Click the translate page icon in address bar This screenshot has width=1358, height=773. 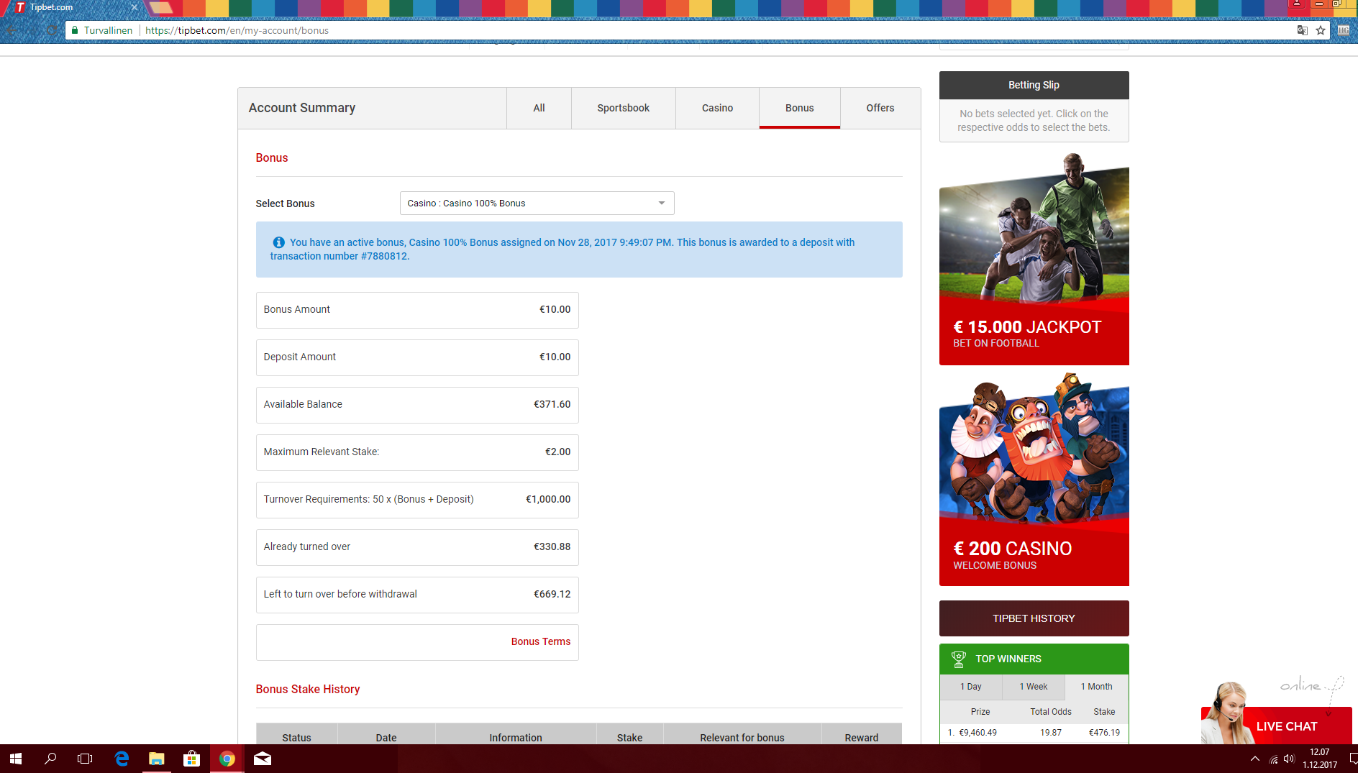[x=1302, y=30]
